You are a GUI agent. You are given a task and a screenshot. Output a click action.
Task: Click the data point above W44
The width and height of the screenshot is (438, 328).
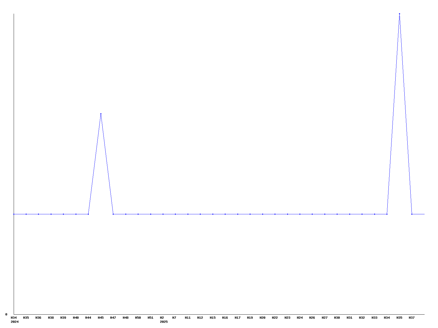88,214
